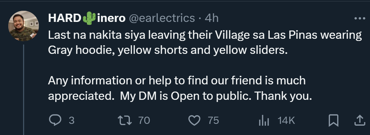Click the vertical thread line below avatar
The height and width of the screenshot is (135, 370).
click(23, 90)
